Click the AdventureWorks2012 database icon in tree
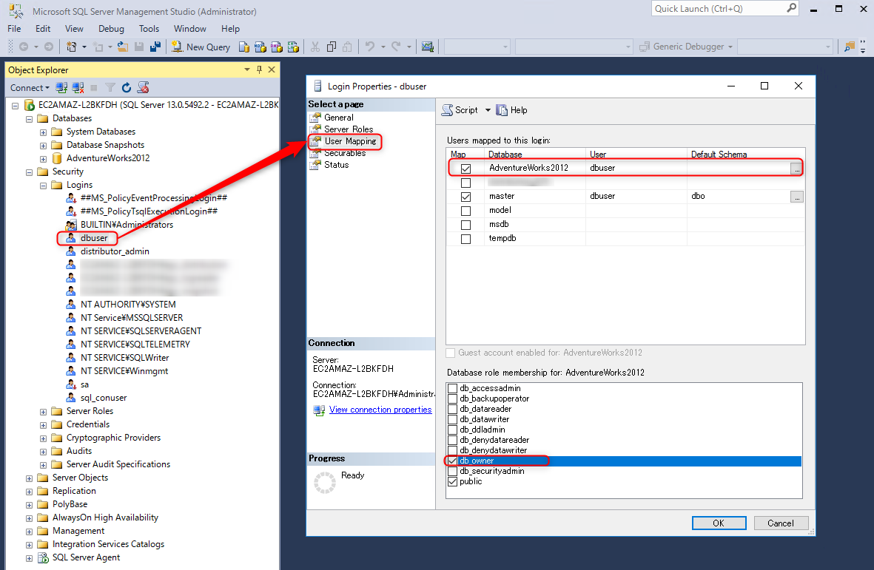This screenshot has width=874, height=570. point(57,158)
